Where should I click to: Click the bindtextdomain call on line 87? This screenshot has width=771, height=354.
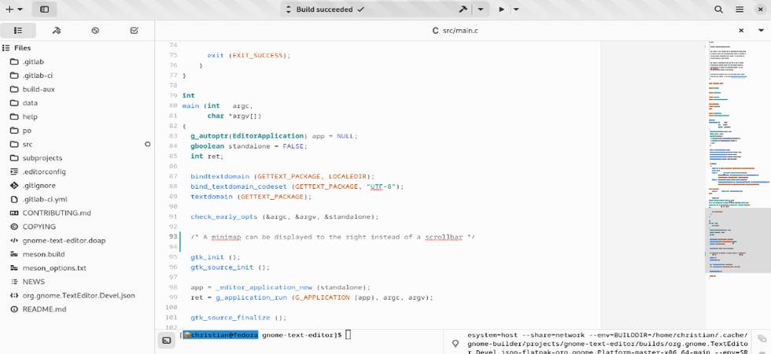click(x=221, y=176)
